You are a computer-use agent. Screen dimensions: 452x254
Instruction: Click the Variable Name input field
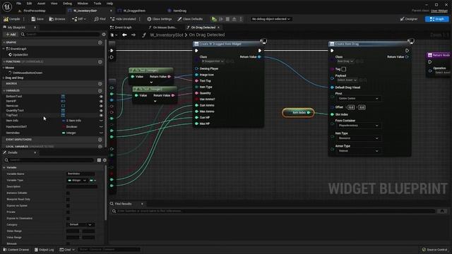tap(81, 174)
